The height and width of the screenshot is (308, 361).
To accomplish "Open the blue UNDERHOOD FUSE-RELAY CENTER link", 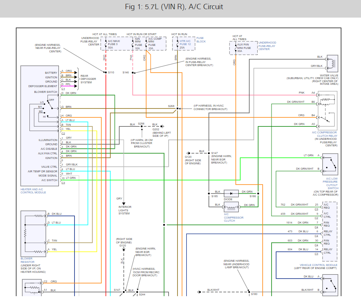I will coord(267,46).
